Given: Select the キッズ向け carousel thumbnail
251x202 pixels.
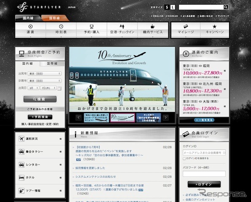Looking at the screenshot, I should click(148, 118).
